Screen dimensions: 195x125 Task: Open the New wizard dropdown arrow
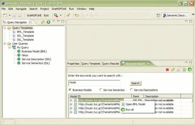click(9, 15)
